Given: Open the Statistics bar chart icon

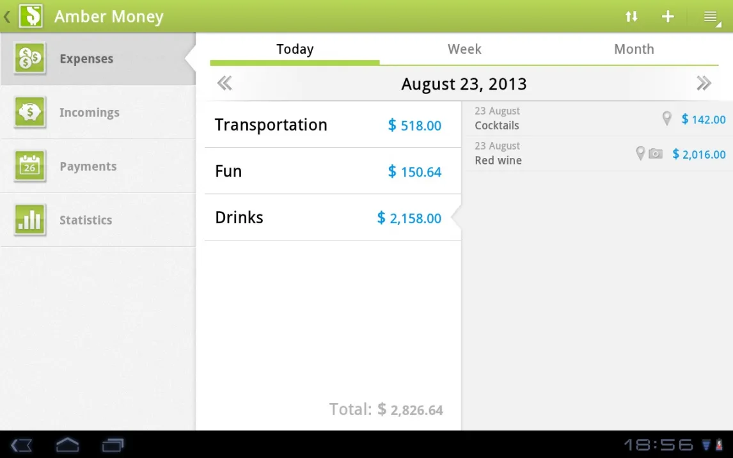Looking at the screenshot, I should pos(30,220).
